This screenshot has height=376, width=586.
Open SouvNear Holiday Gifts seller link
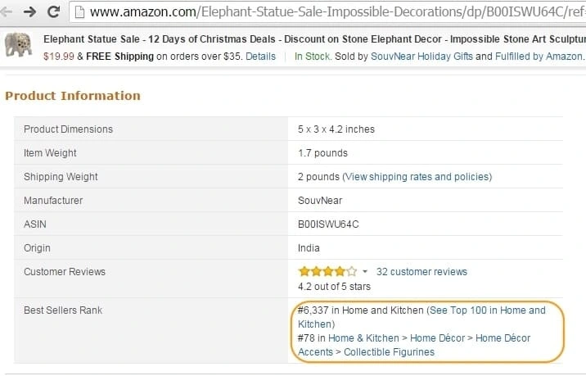click(421, 57)
